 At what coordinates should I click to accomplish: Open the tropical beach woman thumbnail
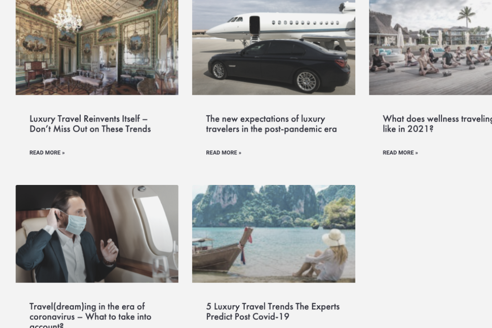[274, 234]
